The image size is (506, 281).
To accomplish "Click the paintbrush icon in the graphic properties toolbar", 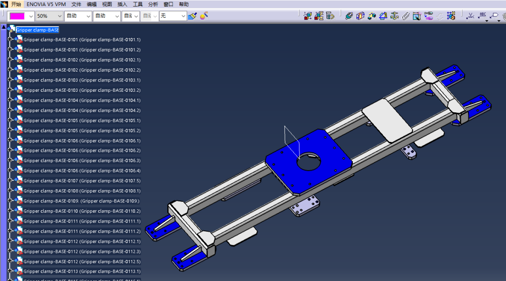I will tap(192, 16).
